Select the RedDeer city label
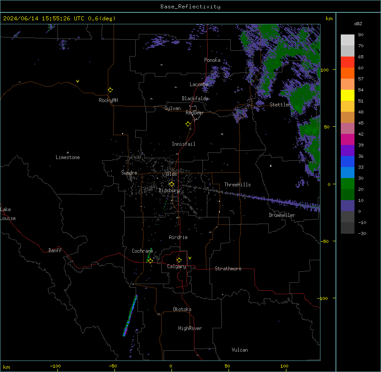This screenshot has width=381, height=372. 194,113
